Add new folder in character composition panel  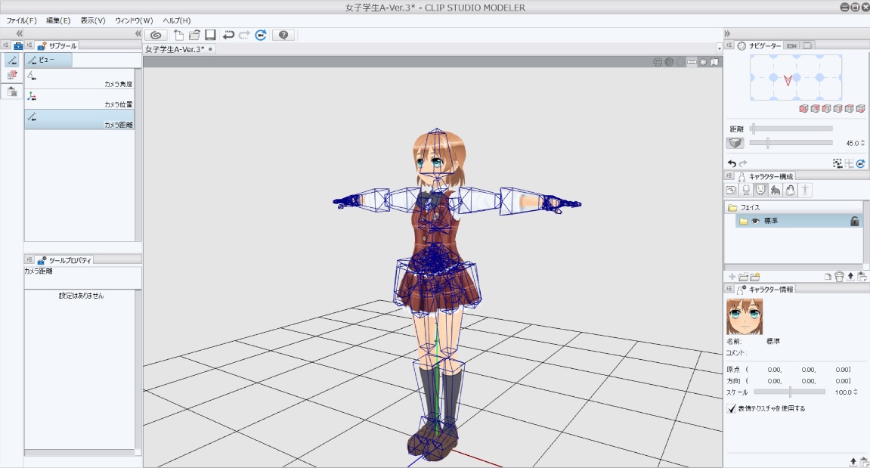click(744, 277)
